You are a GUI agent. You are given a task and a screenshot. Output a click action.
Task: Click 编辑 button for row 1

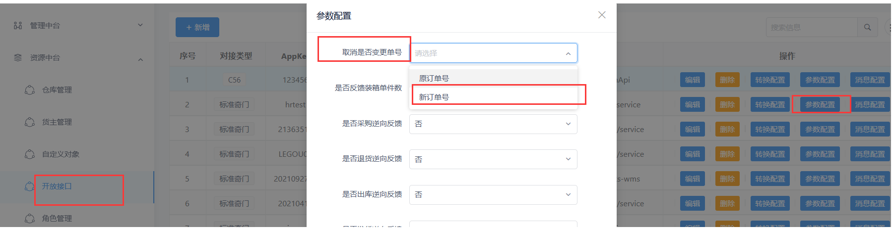(693, 80)
